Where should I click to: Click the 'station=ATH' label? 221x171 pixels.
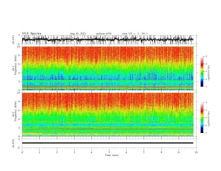pyautogui.click(x=104, y=34)
